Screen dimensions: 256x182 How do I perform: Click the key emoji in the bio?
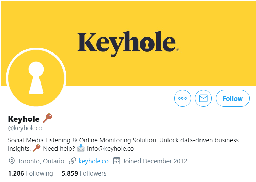point(37,148)
